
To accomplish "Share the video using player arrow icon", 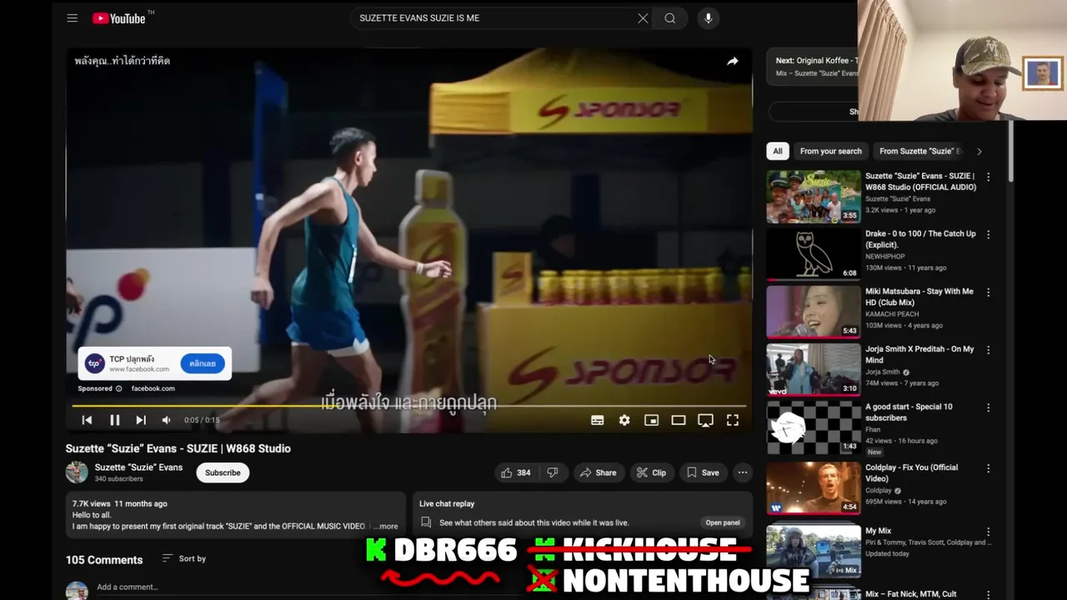I will 732,61.
